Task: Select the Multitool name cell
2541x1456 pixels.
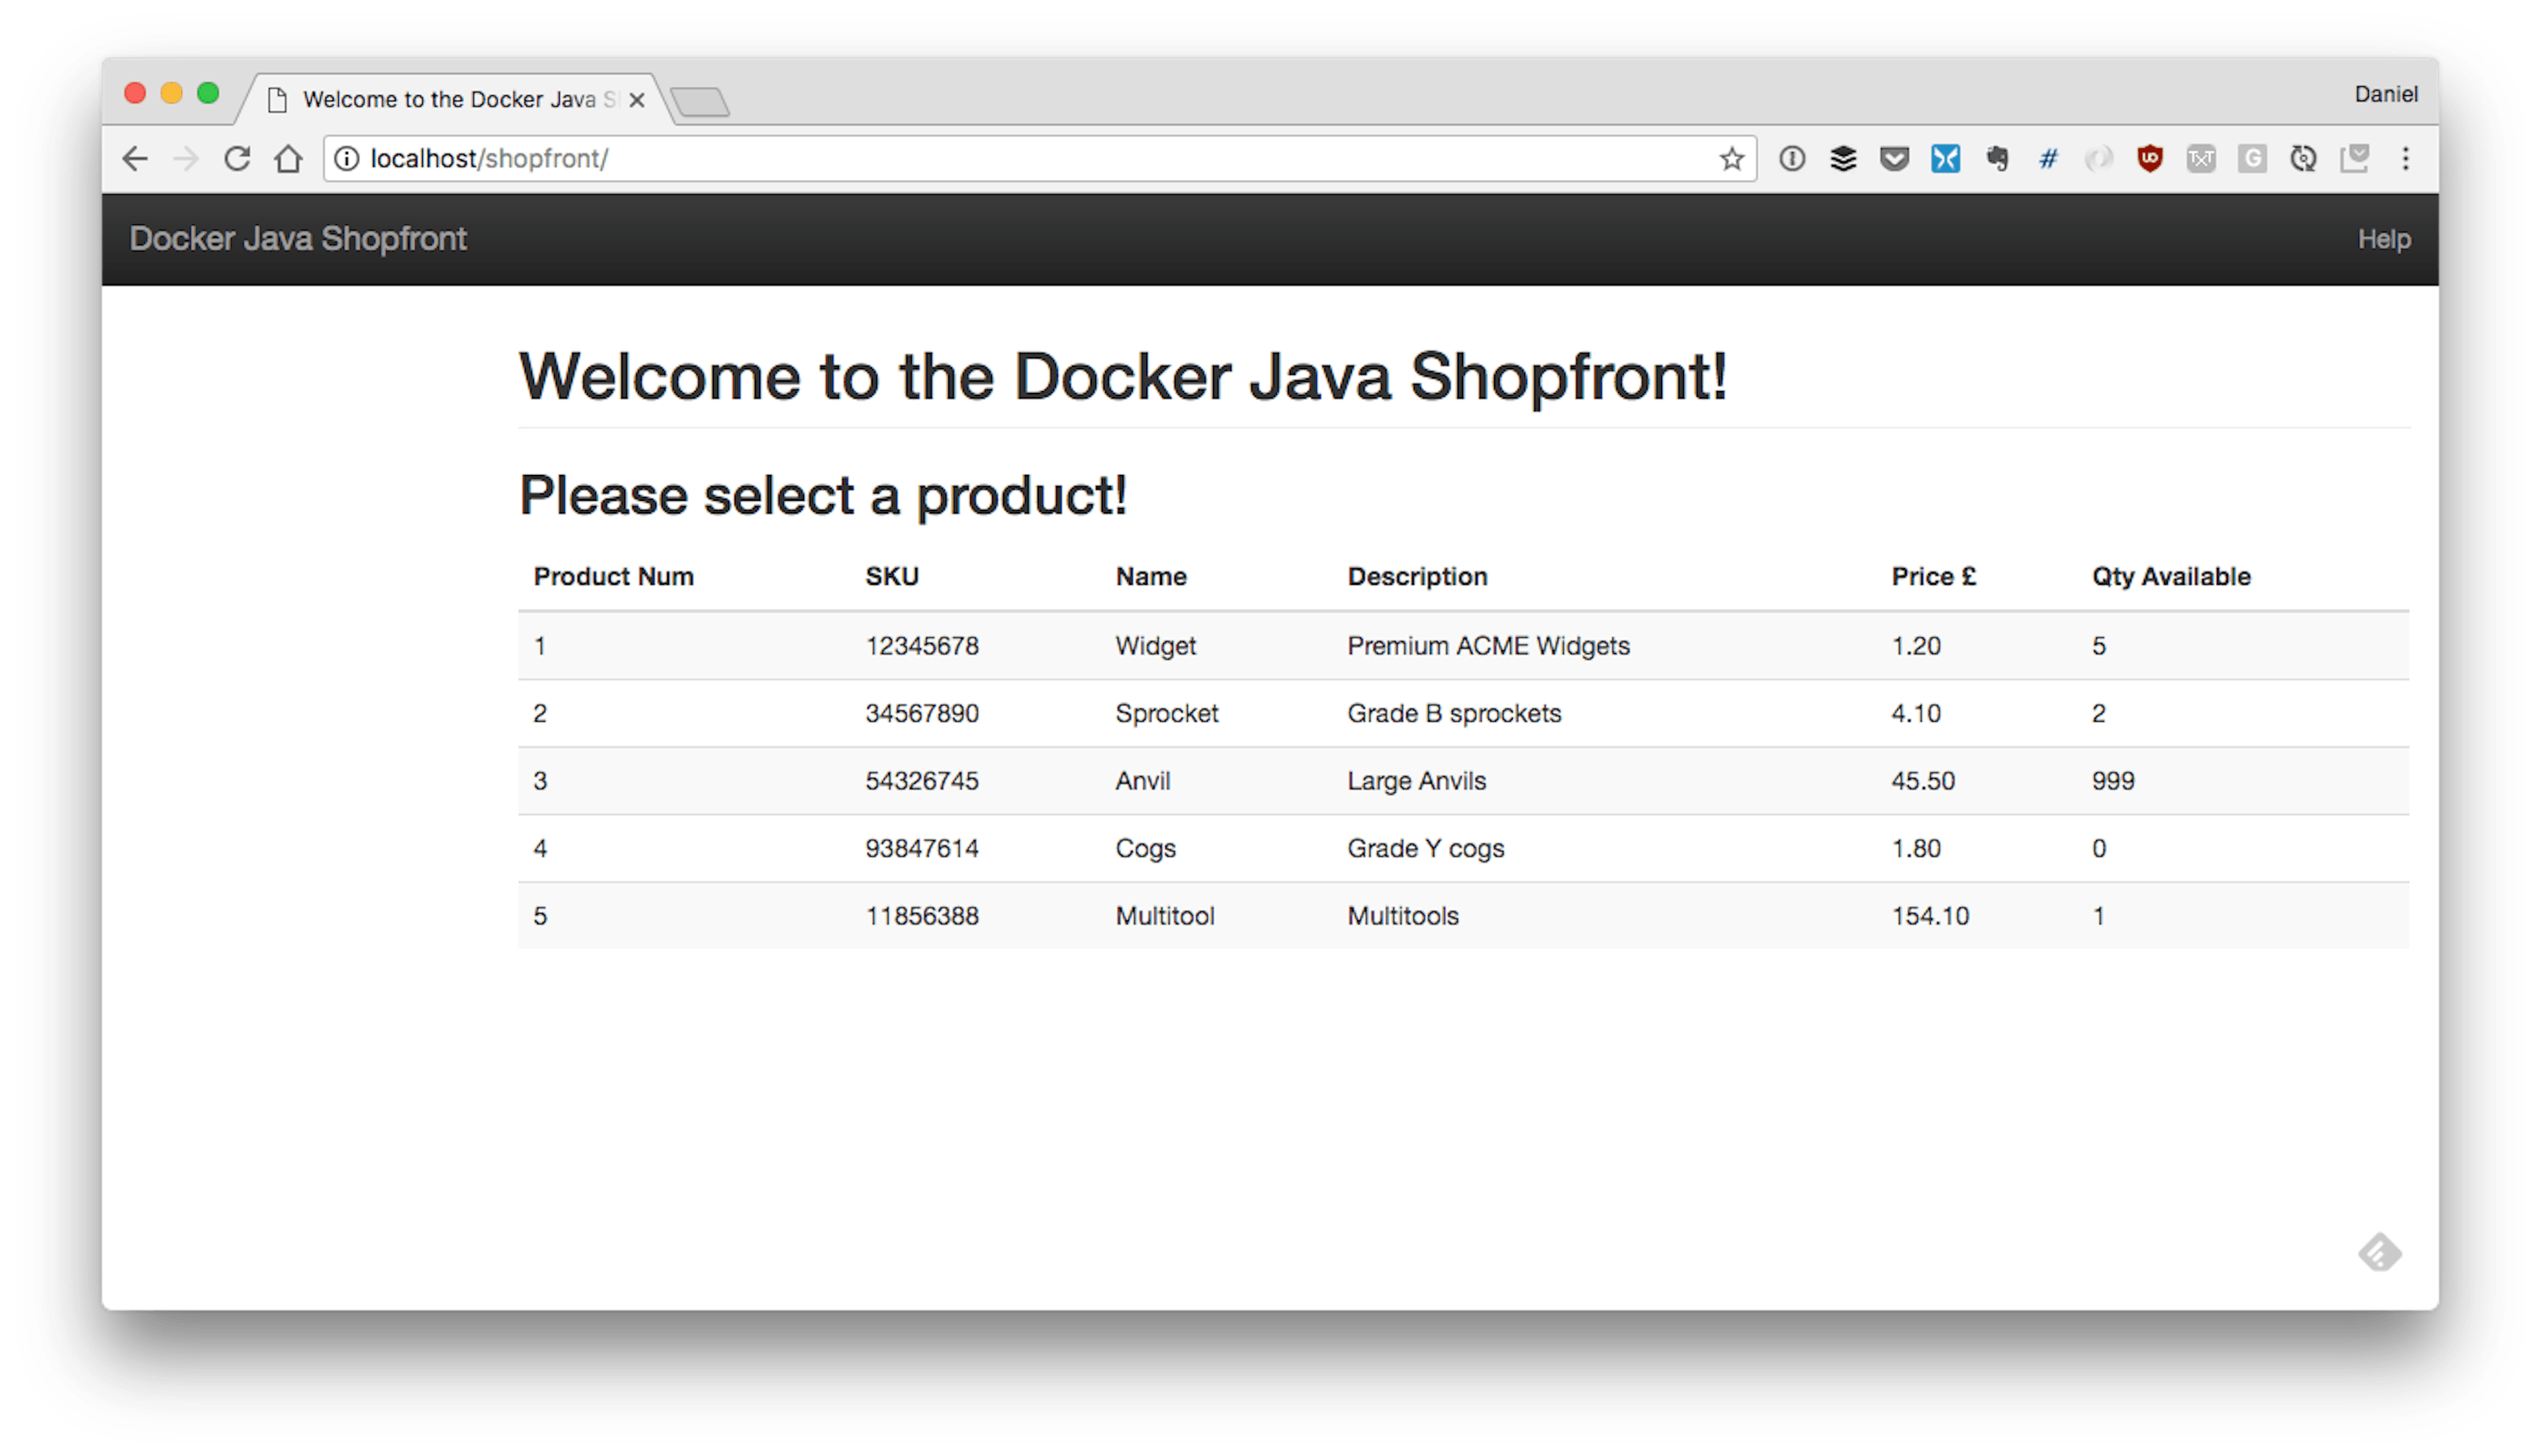Action: (1165, 915)
